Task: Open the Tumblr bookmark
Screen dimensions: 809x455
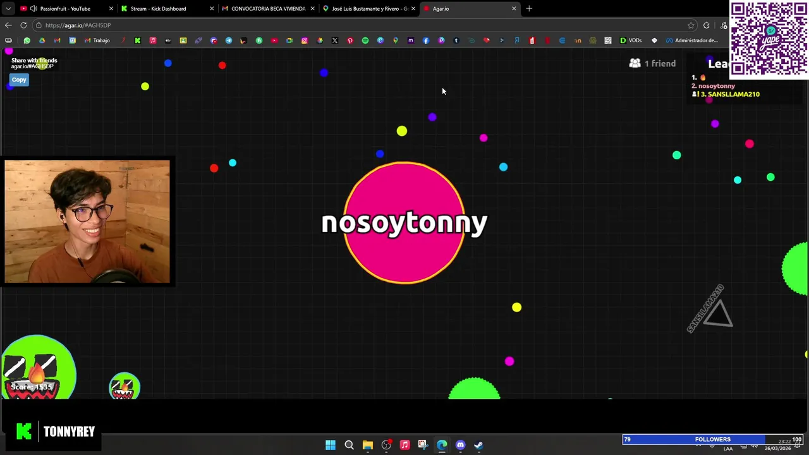Action: click(x=456, y=40)
